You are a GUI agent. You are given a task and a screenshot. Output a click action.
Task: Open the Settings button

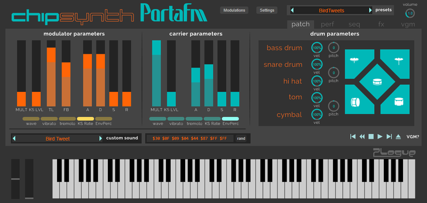(x=267, y=10)
